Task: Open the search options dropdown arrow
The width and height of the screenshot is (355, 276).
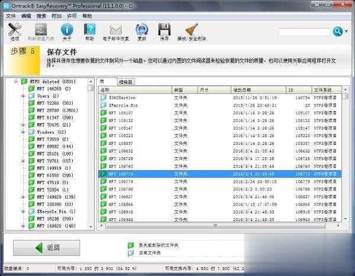Action: click(x=346, y=31)
